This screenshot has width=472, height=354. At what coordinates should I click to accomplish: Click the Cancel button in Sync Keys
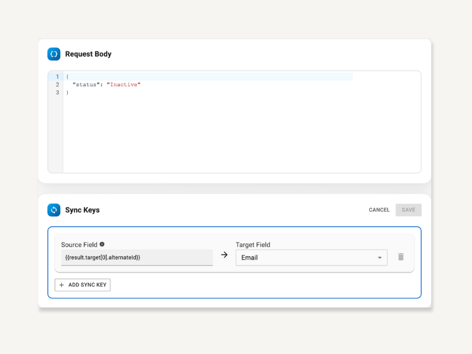click(x=379, y=210)
